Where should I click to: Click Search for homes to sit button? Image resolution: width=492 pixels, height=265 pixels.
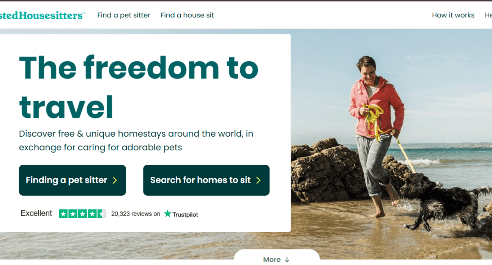coord(206,180)
